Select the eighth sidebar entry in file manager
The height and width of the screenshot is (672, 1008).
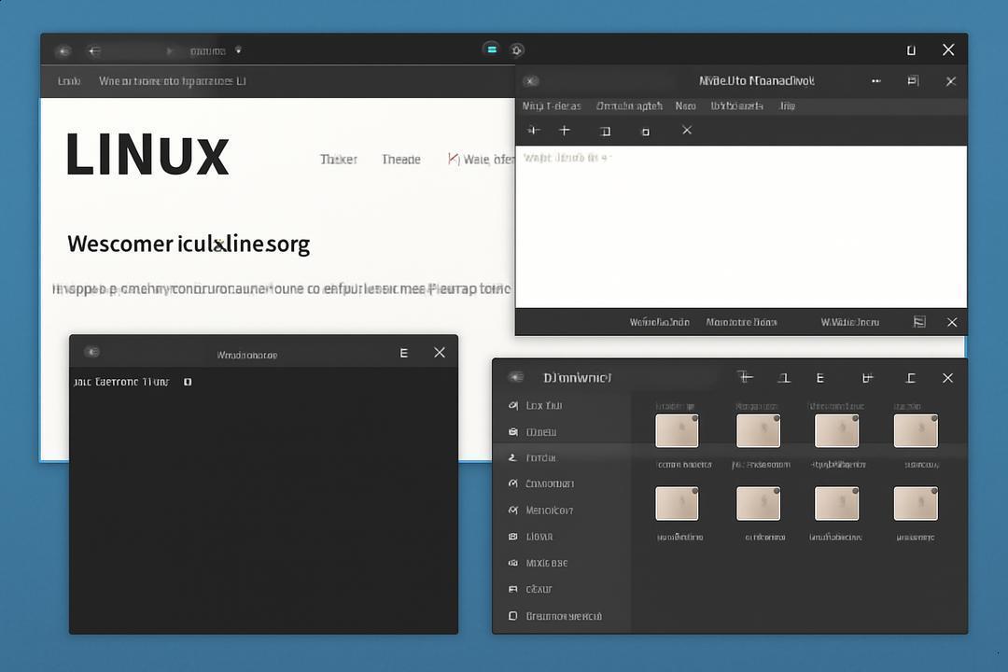[561, 589]
